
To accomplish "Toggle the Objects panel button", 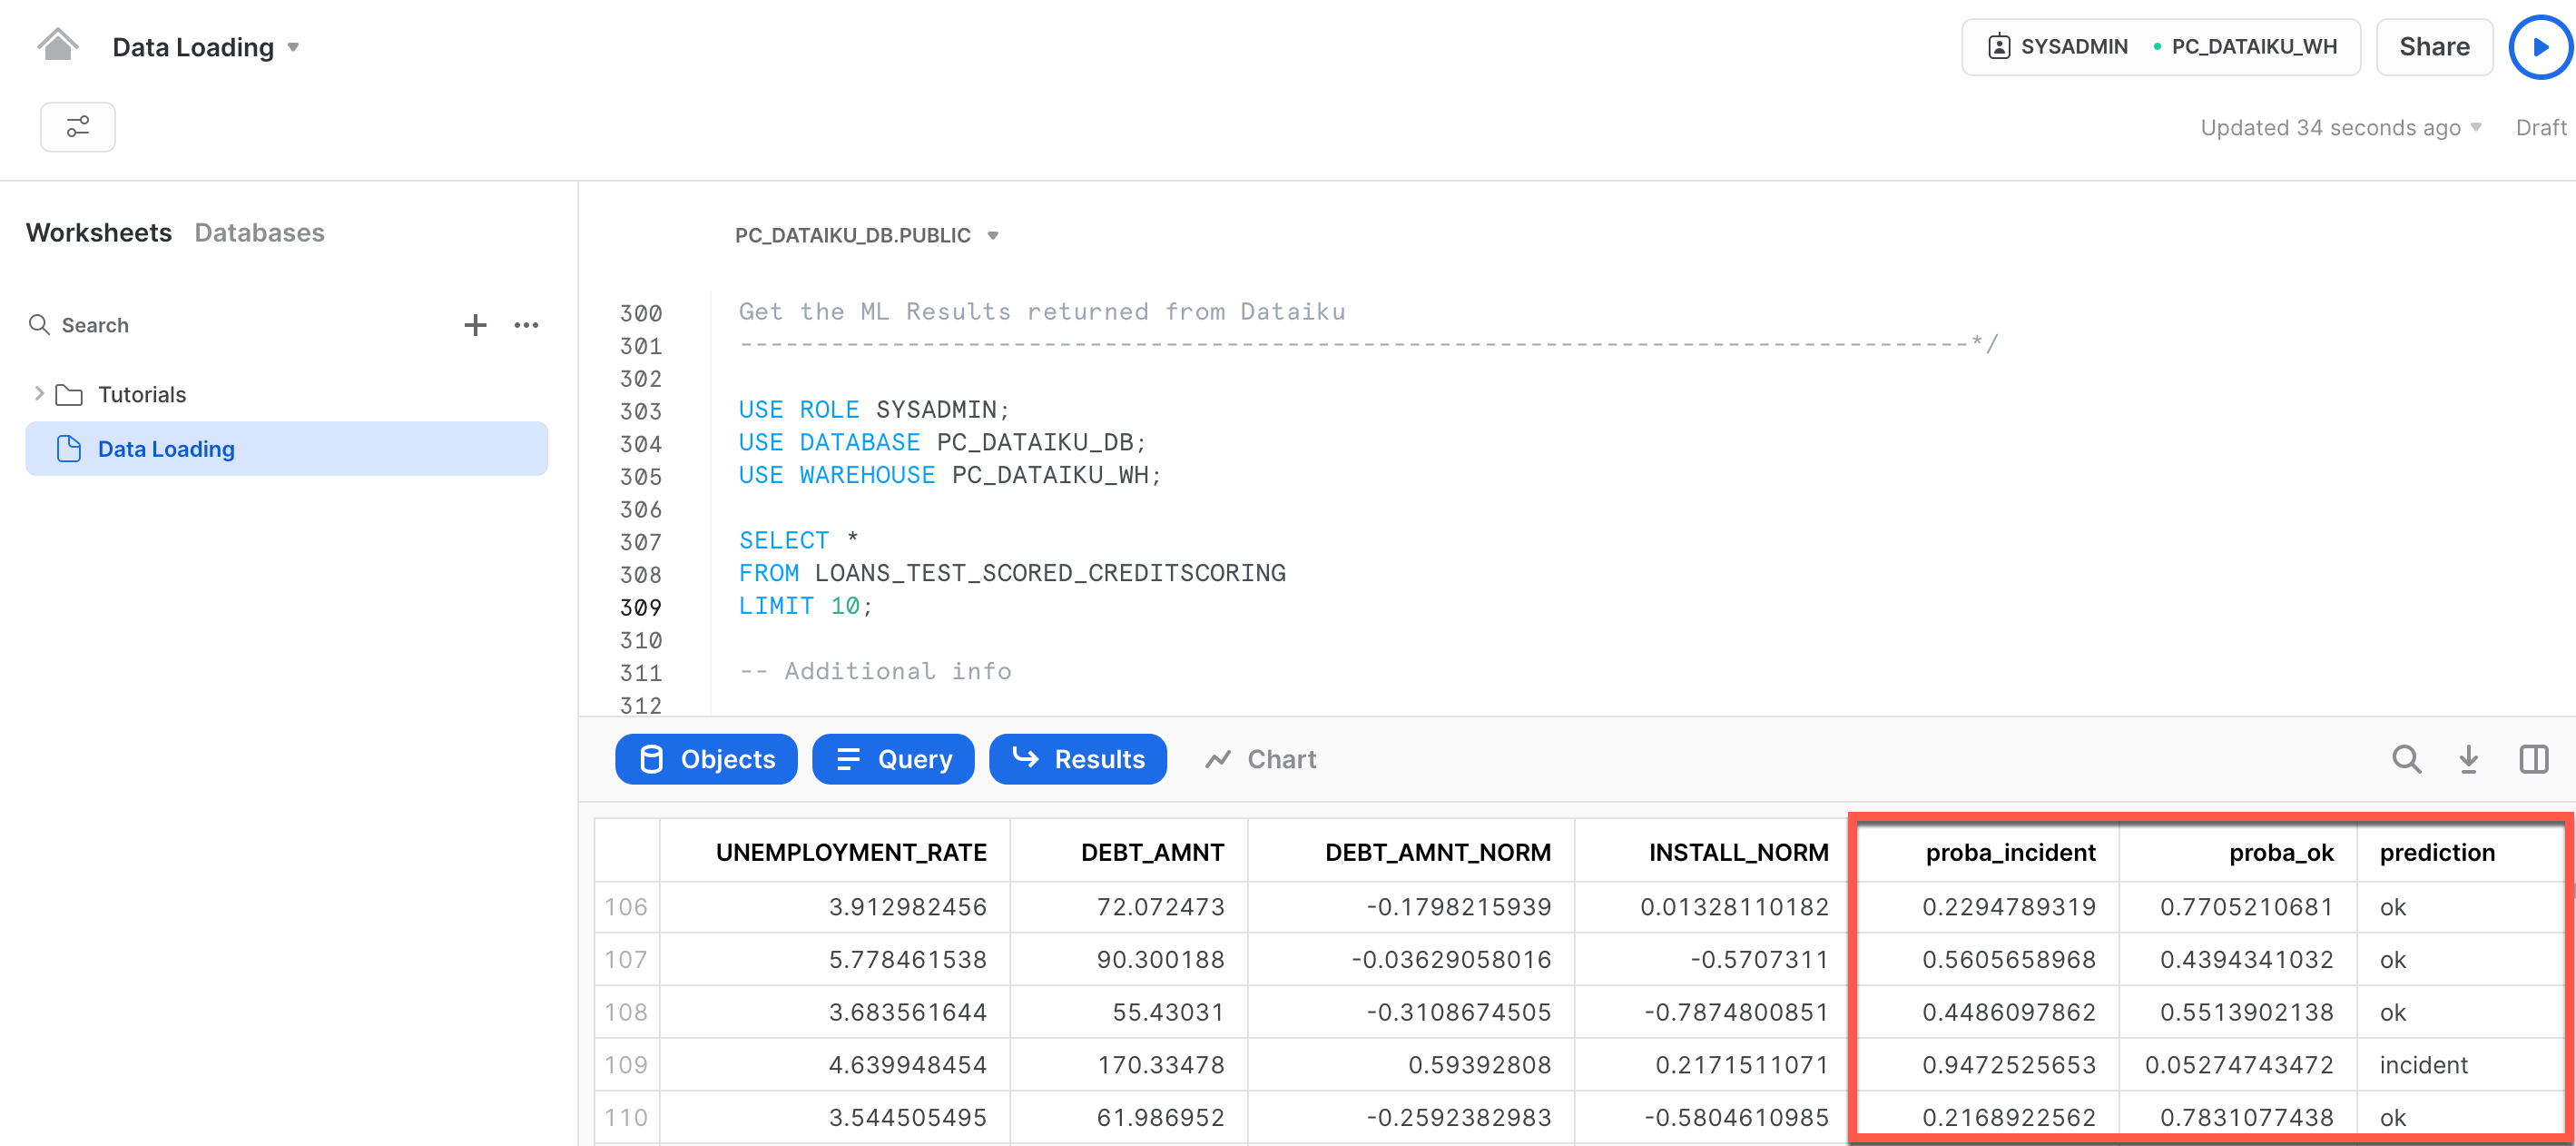I will pos(706,760).
